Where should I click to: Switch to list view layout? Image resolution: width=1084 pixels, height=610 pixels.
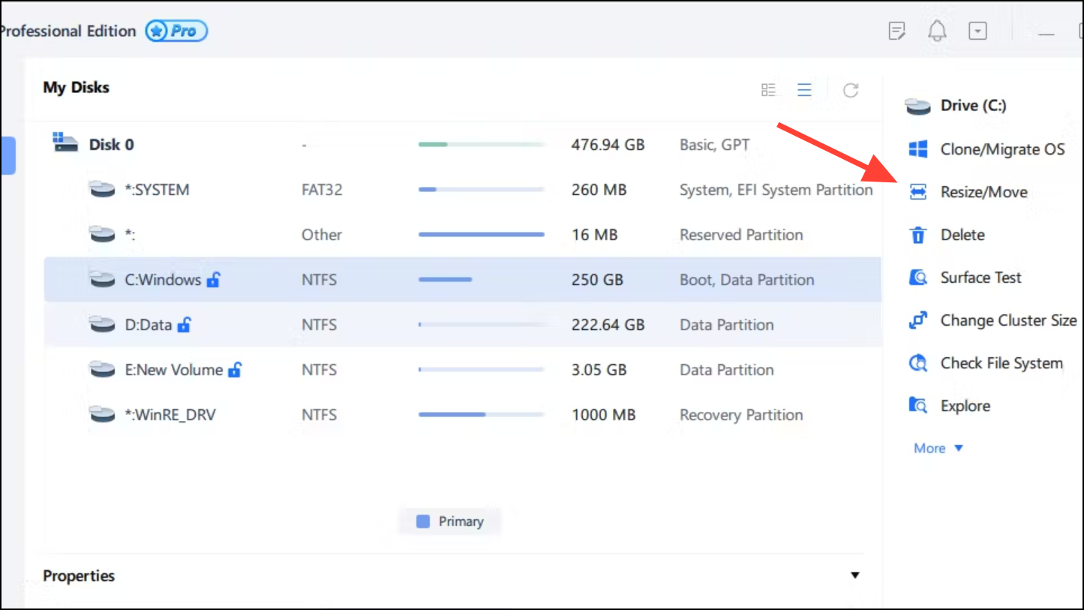point(804,90)
